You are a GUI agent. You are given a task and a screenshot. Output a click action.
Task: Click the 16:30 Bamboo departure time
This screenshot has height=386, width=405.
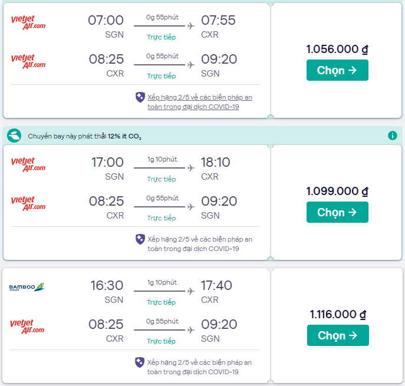[x=107, y=286]
